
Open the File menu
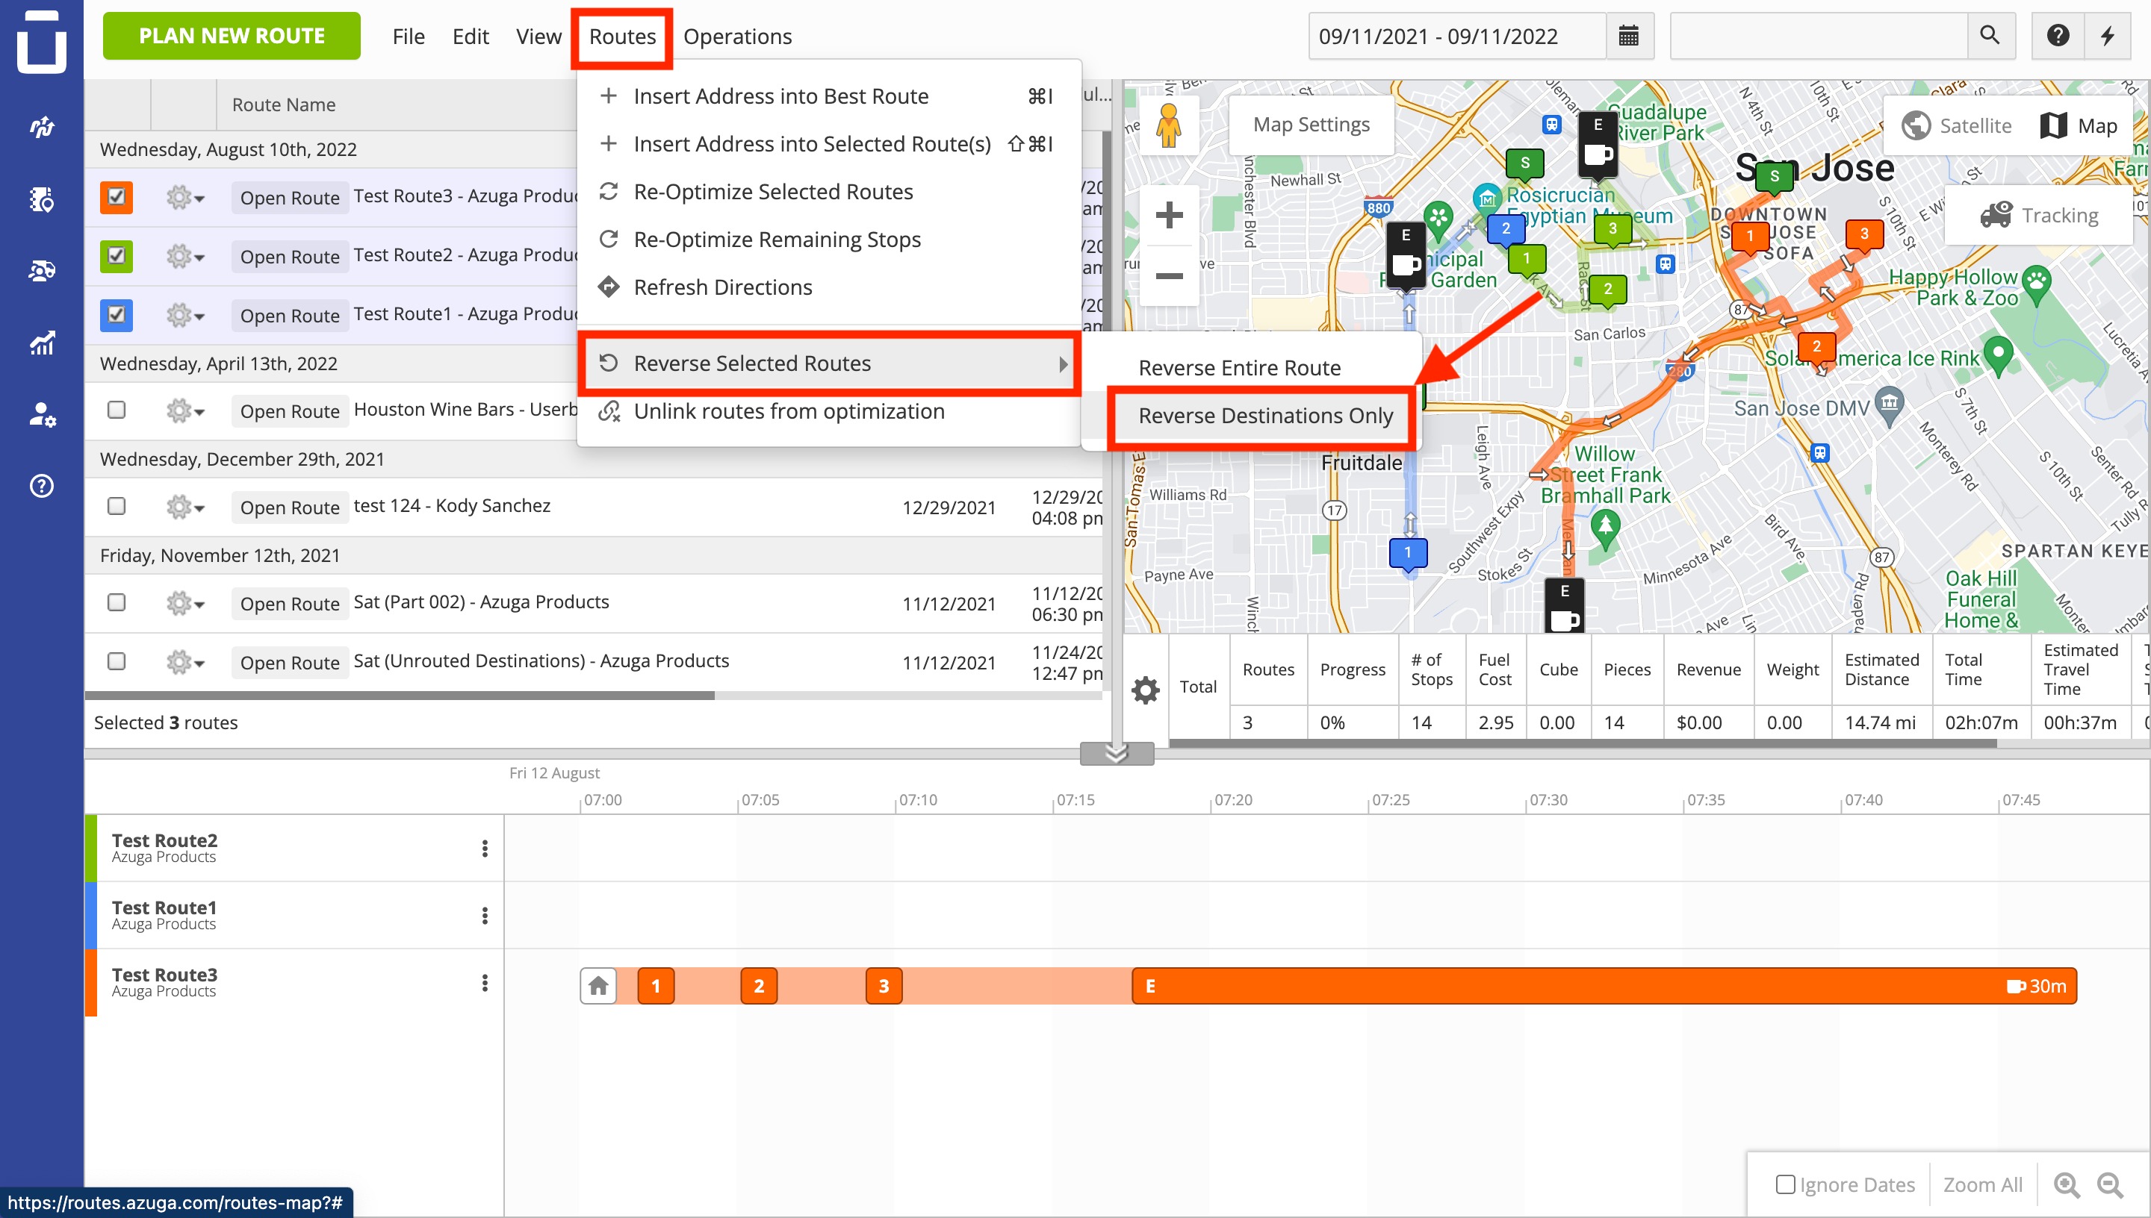(x=409, y=36)
